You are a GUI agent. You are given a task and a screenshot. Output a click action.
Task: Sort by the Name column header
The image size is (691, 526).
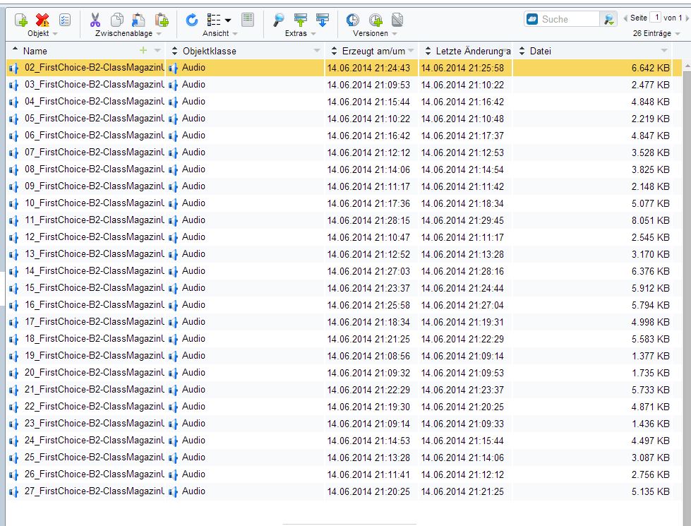[x=35, y=51]
